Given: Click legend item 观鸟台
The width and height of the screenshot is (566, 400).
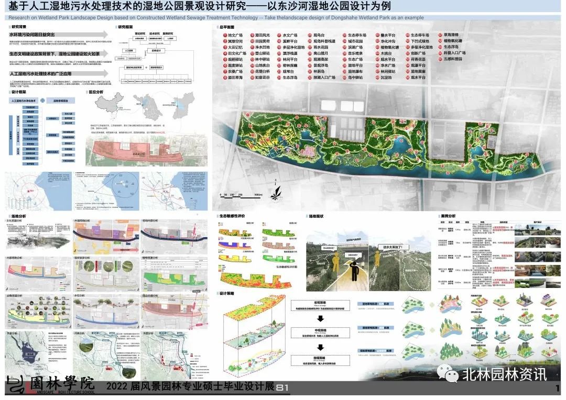Looking at the screenshot, I should [316, 36].
